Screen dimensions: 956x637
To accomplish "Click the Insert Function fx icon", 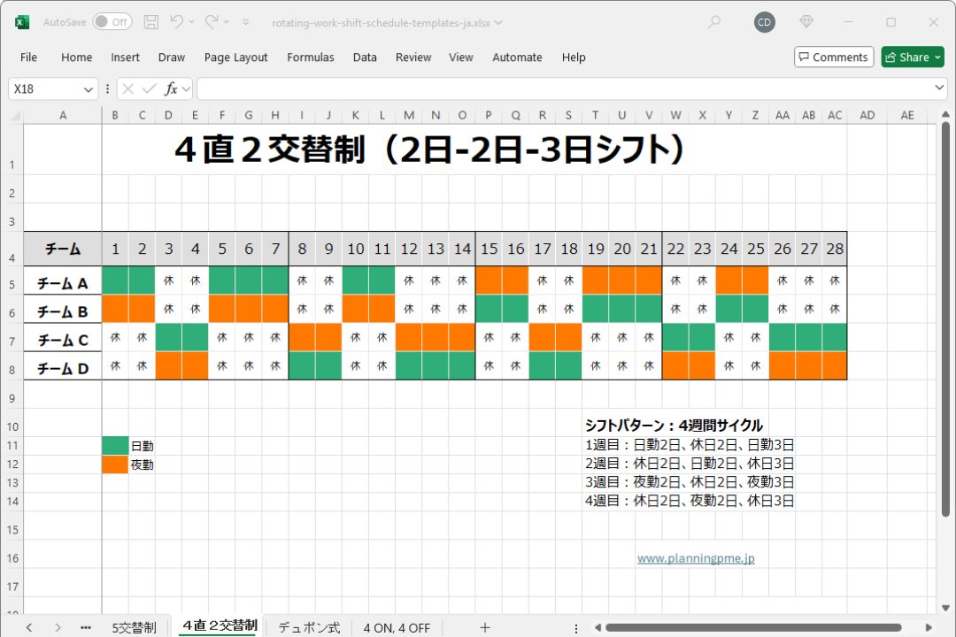I will click(171, 89).
